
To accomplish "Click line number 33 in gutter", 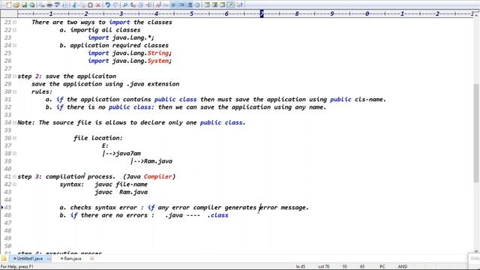I will coord(7,115).
